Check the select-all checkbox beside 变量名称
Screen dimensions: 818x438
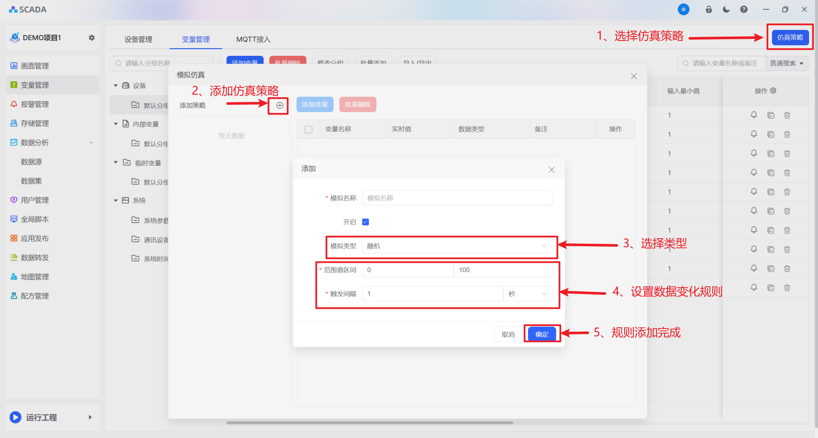pyautogui.click(x=308, y=129)
